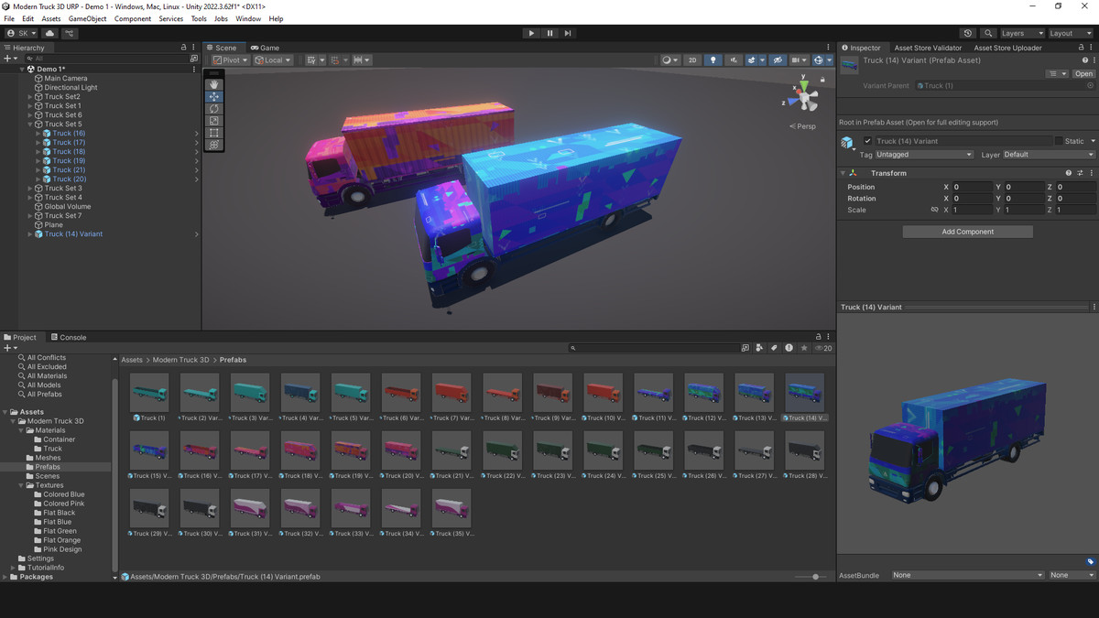Show console errors in Project toolbar

click(x=789, y=348)
